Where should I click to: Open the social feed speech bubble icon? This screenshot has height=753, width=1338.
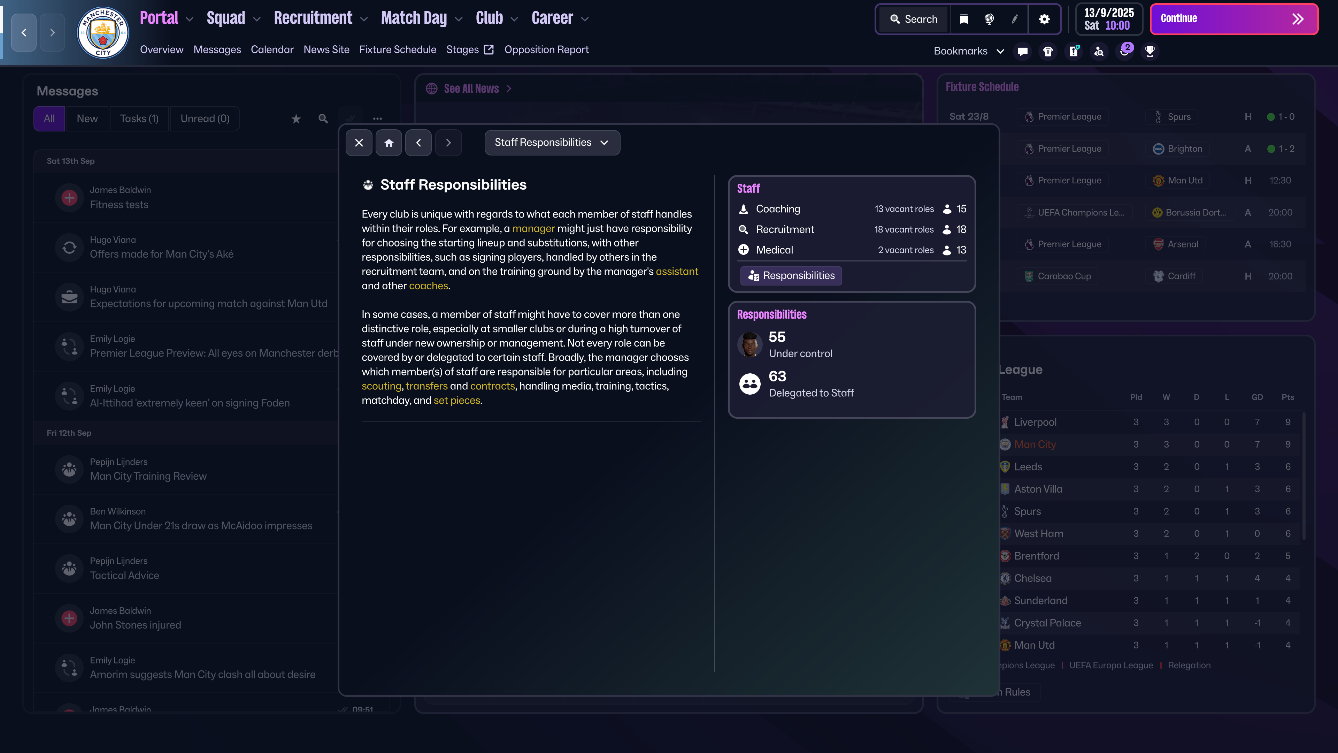click(1023, 51)
